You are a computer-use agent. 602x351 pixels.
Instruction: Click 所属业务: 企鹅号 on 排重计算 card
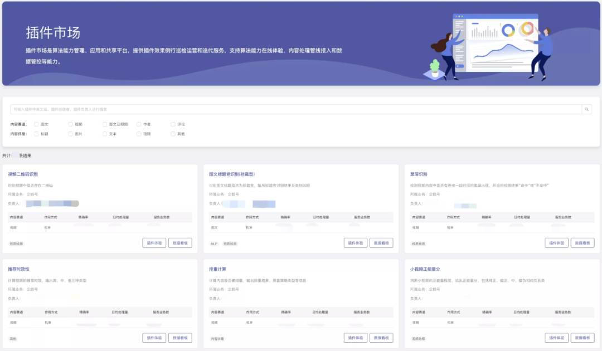(224, 290)
